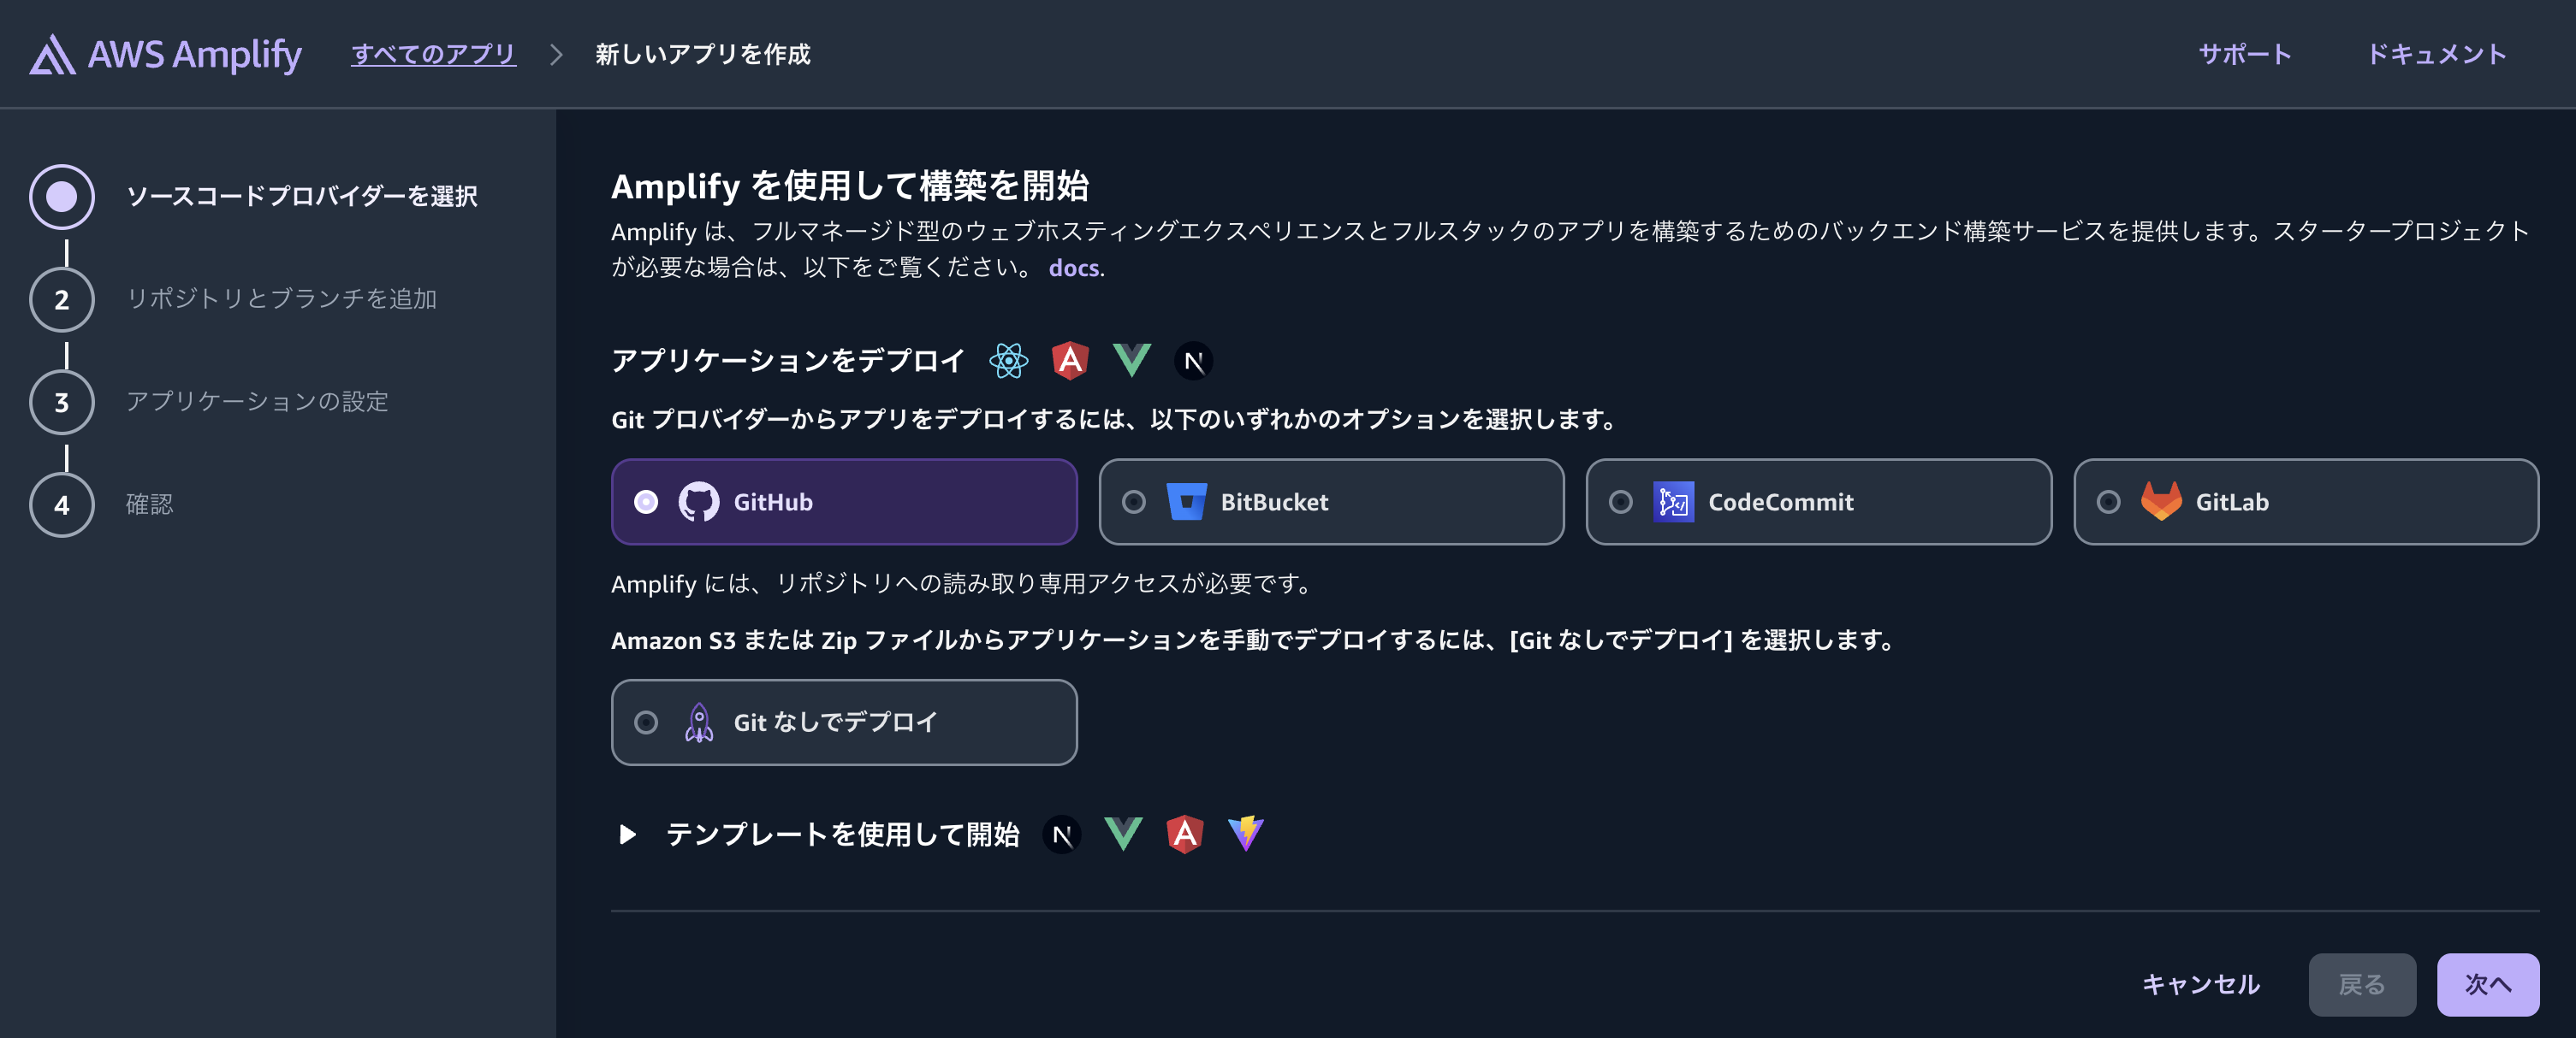Click the Vite icon in the template row

pos(1246,835)
